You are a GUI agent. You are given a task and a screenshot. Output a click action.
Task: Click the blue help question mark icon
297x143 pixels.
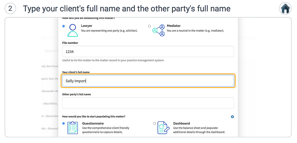(233, 117)
